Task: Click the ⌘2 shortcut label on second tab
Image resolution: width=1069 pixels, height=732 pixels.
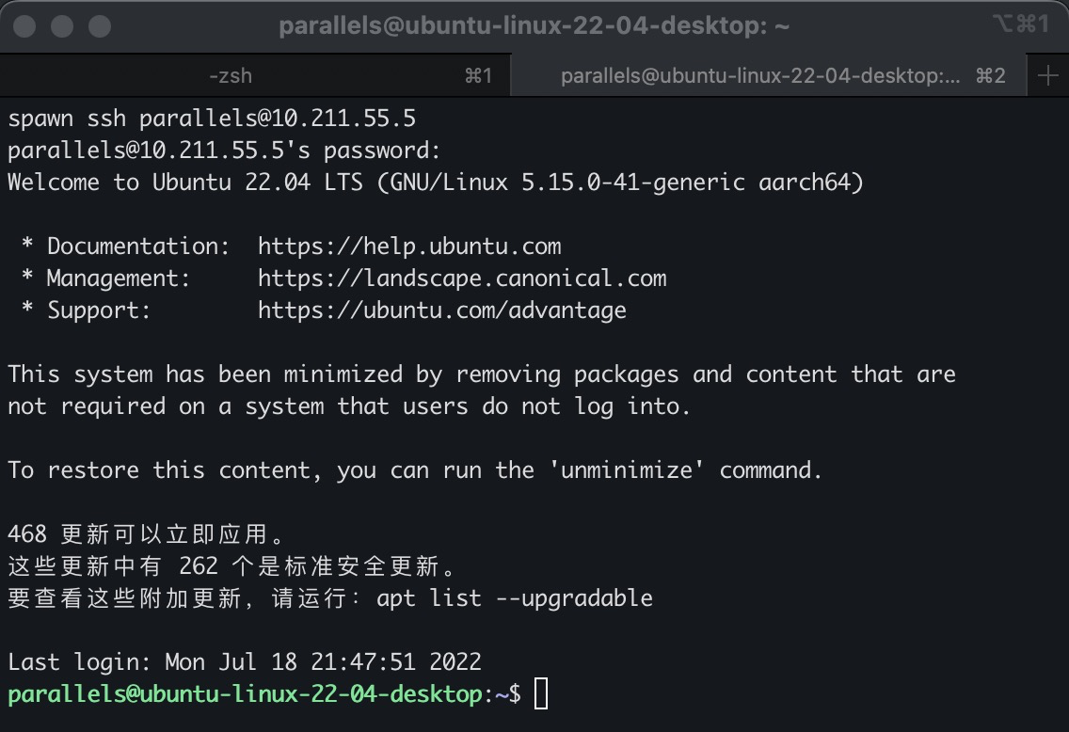Action: [x=991, y=76]
